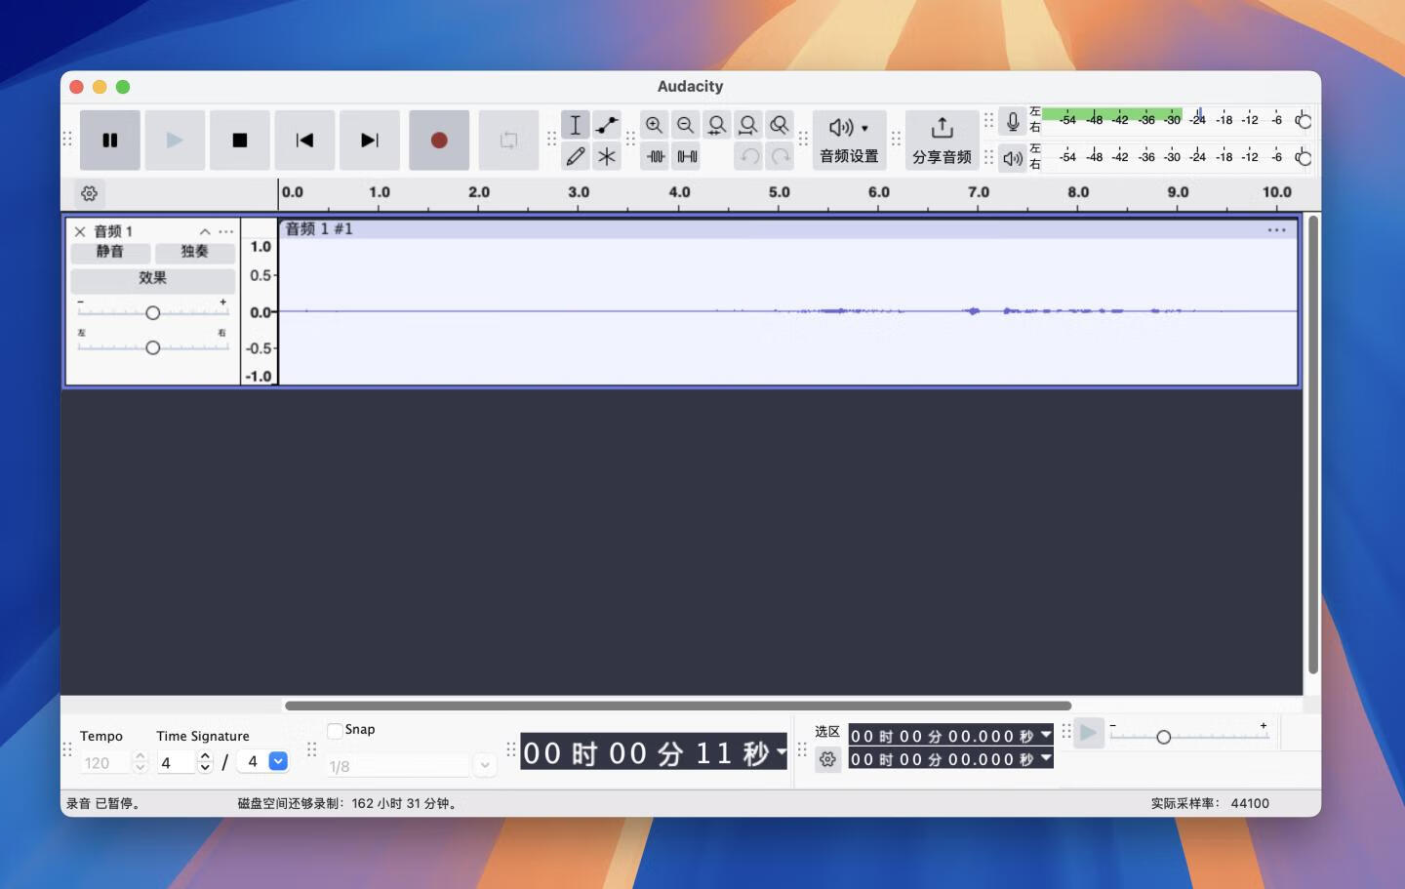Screen dimensions: 1405x889
Task: Toggle 独奏 solo on track 音频 1
Action: click(x=194, y=252)
